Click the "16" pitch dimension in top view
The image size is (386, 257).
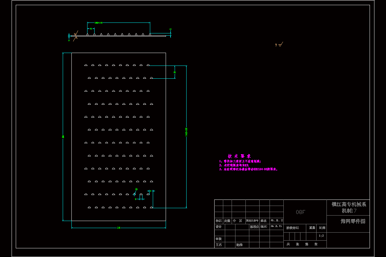click(x=91, y=29)
